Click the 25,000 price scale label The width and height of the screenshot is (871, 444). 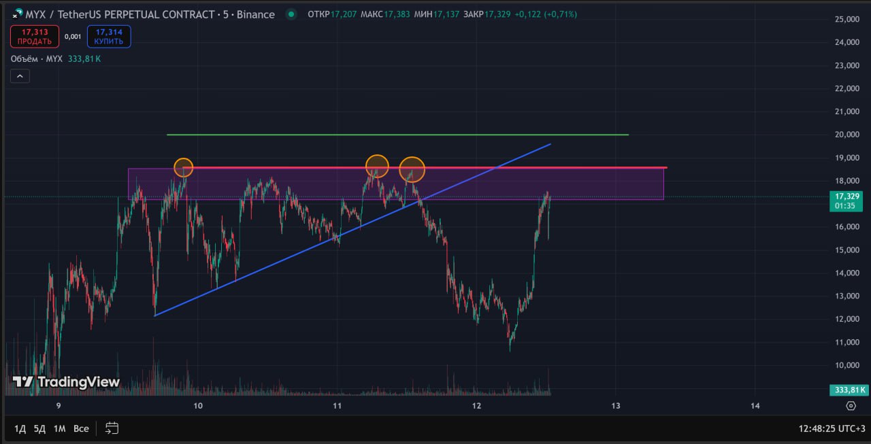(846, 20)
